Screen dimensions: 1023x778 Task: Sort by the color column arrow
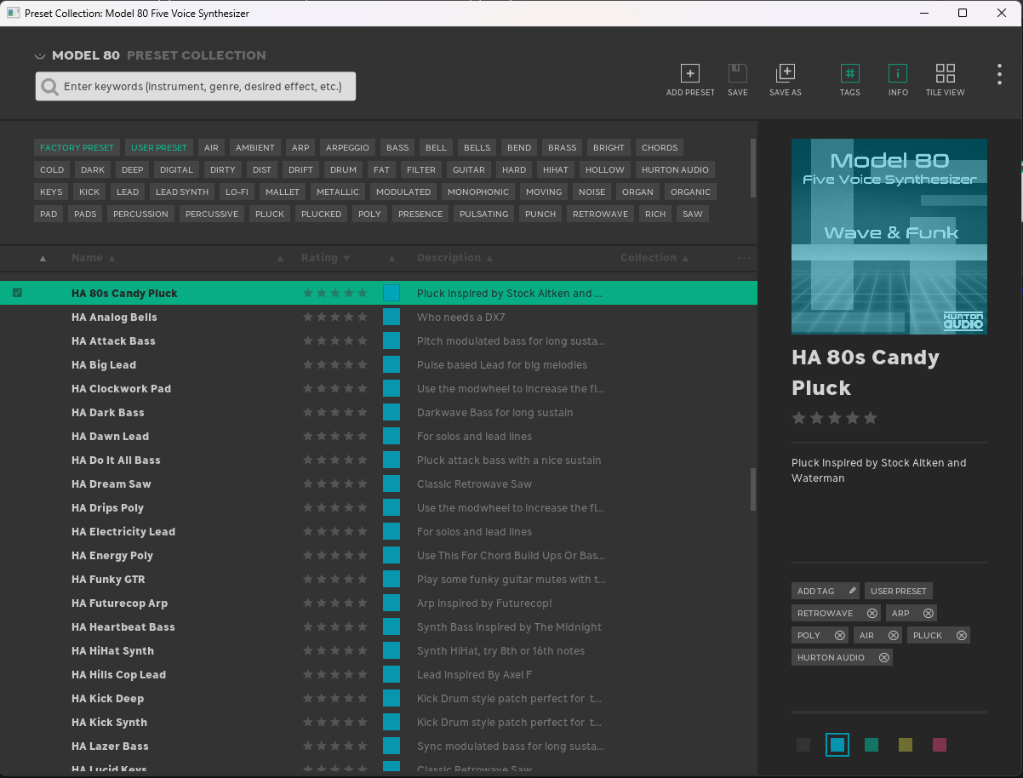(x=392, y=258)
